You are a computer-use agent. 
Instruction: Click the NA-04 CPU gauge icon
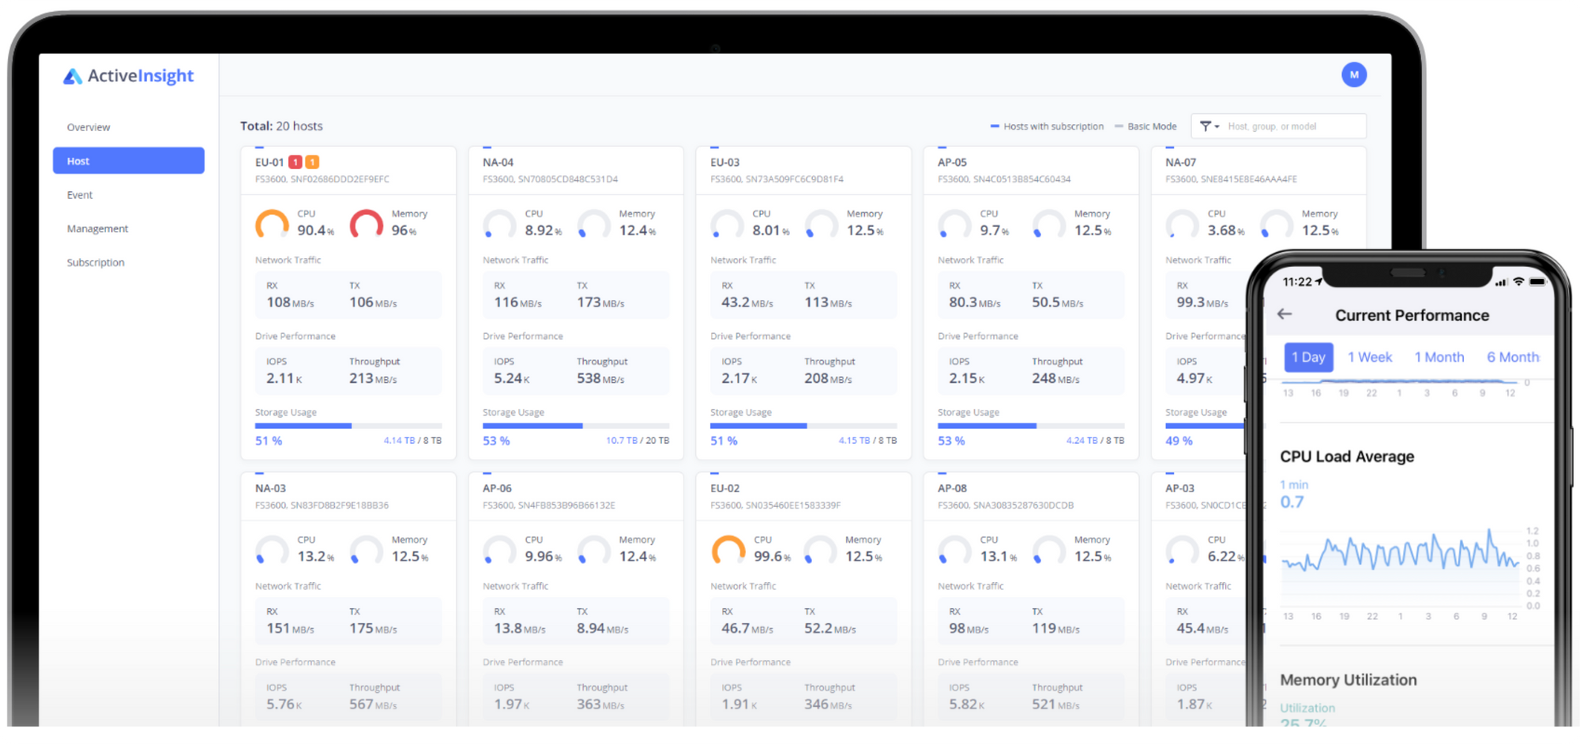(x=499, y=224)
